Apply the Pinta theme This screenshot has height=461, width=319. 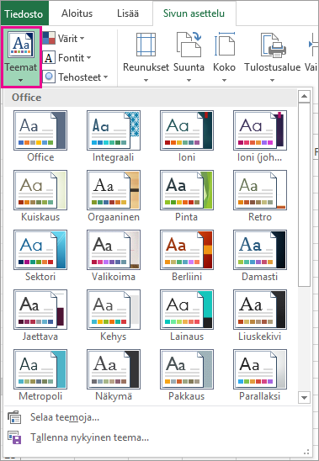coord(187,196)
